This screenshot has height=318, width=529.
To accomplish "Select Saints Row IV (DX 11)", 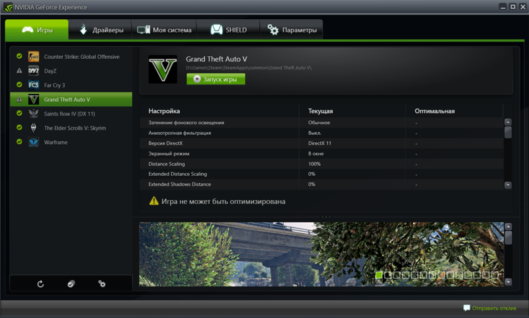I will tap(71, 114).
